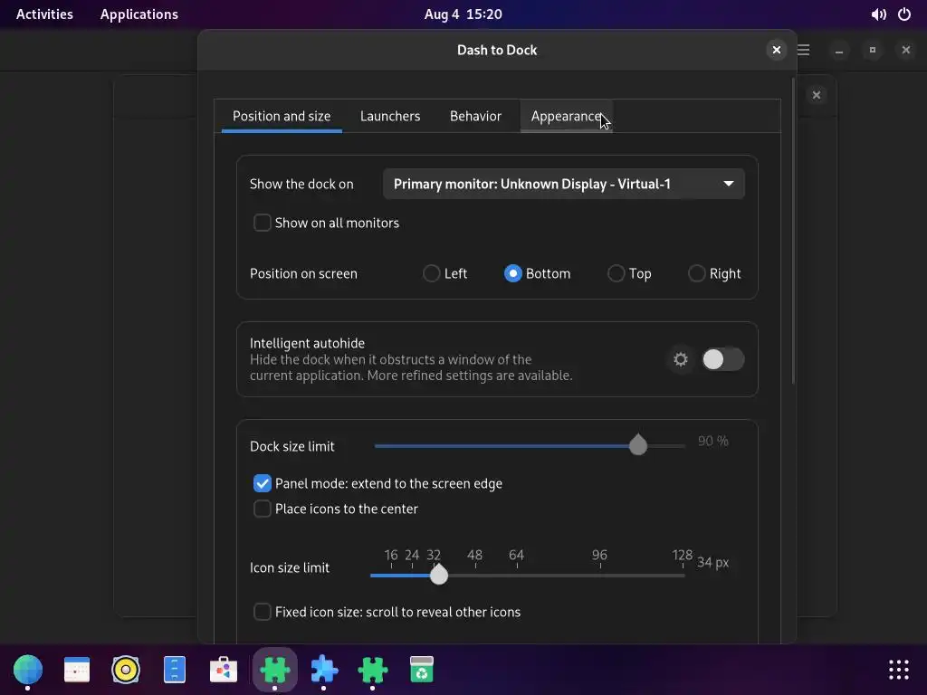Select the Right position radio button

[696, 273]
